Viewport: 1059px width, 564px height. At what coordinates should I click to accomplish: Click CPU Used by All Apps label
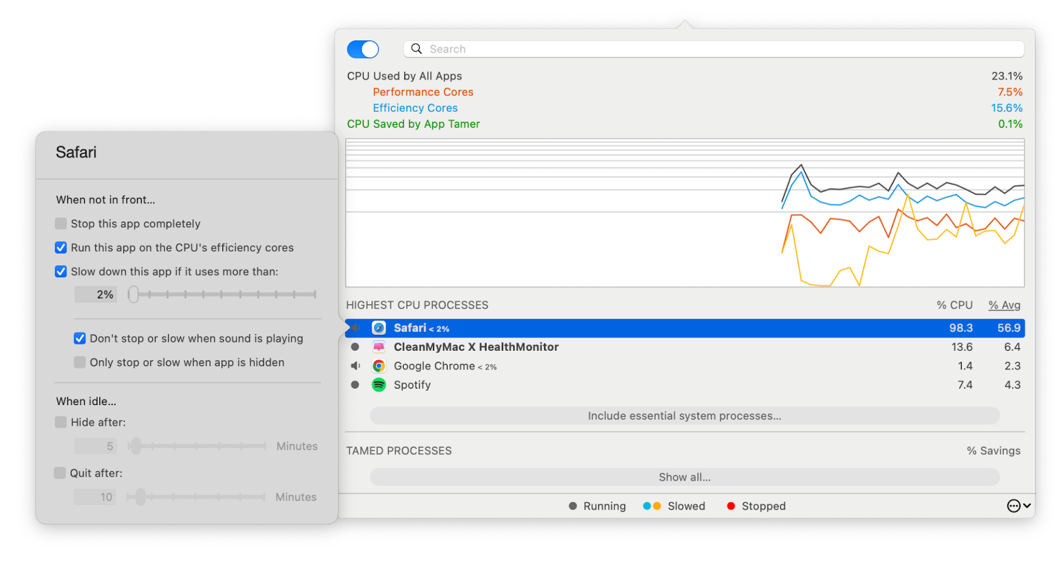pyautogui.click(x=404, y=76)
